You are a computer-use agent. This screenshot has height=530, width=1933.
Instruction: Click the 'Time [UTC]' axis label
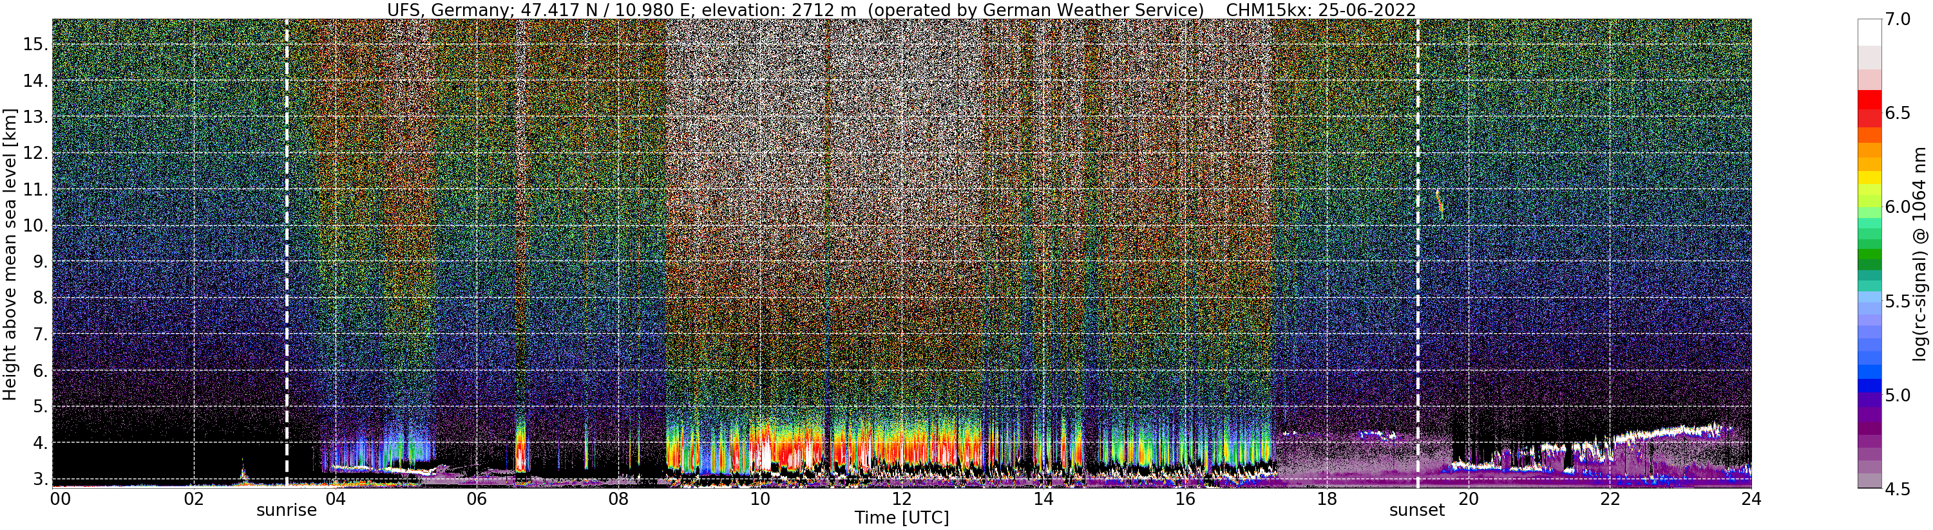[902, 518]
